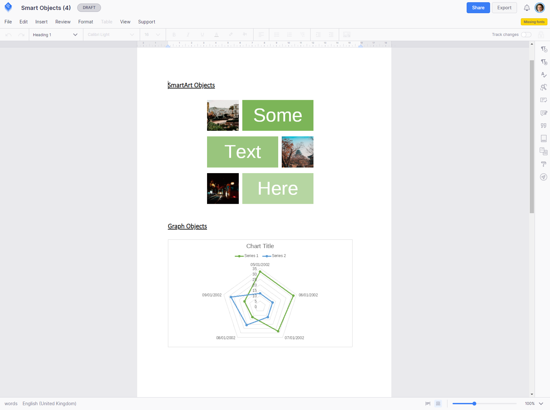Click the app logo icon
The width and height of the screenshot is (550, 410).
(x=8, y=7)
